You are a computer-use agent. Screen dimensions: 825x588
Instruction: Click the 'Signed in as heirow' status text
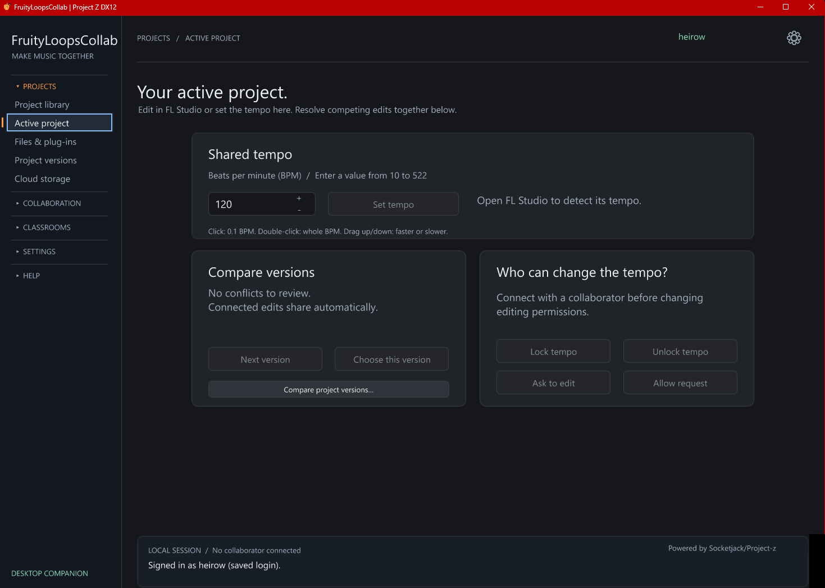point(214,566)
